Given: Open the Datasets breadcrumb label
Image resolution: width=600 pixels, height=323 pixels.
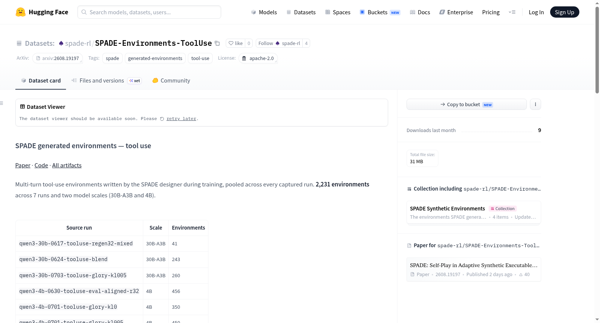Looking at the screenshot, I should point(40,43).
